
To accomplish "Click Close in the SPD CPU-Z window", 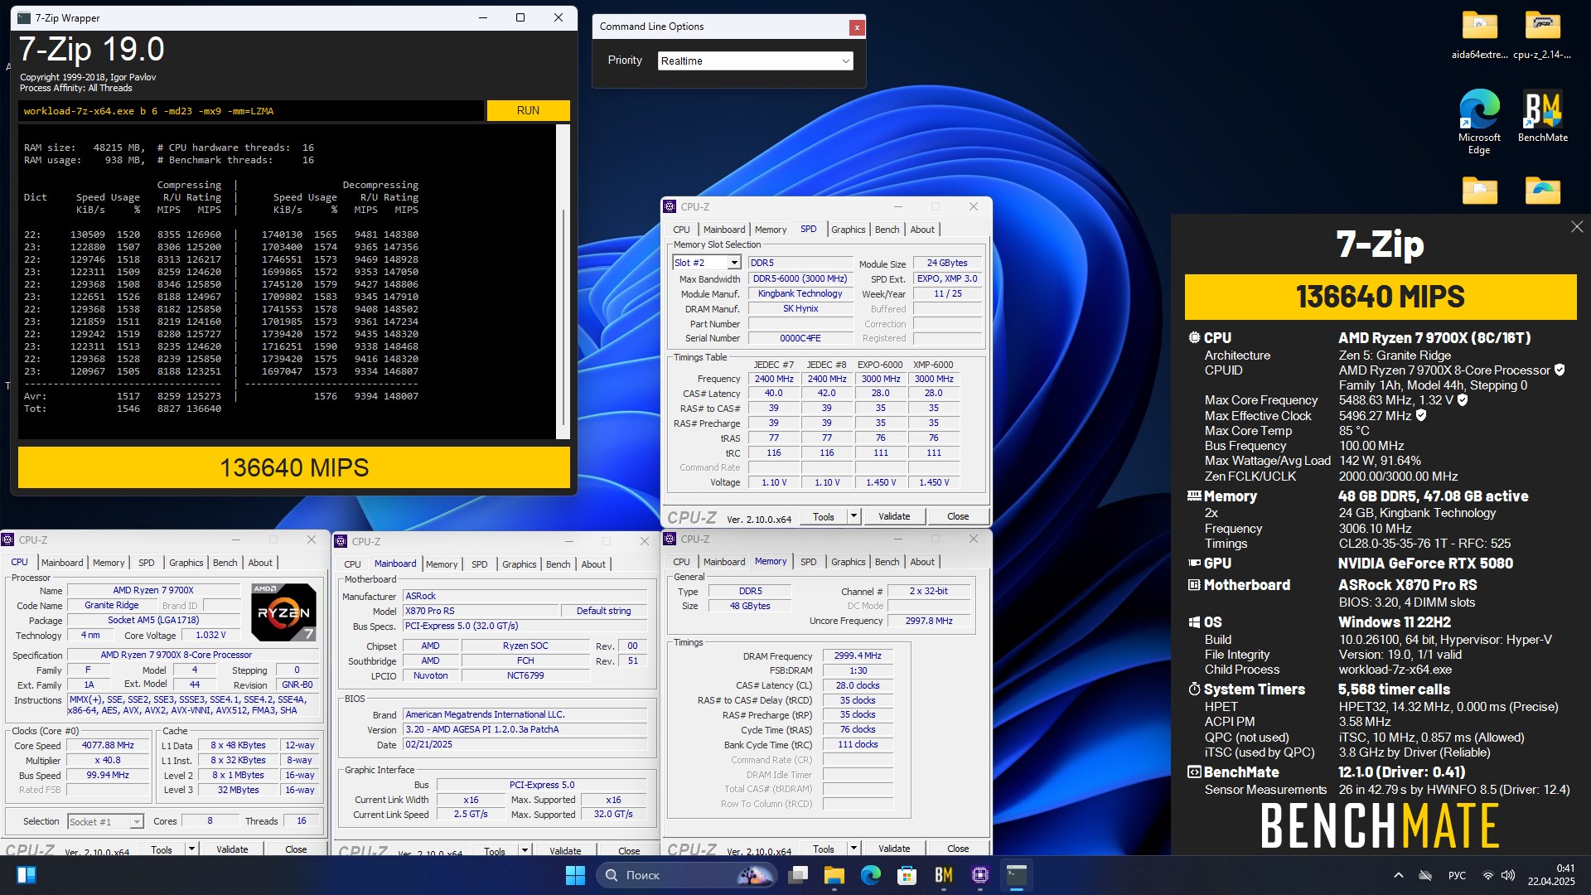I will [958, 516].
